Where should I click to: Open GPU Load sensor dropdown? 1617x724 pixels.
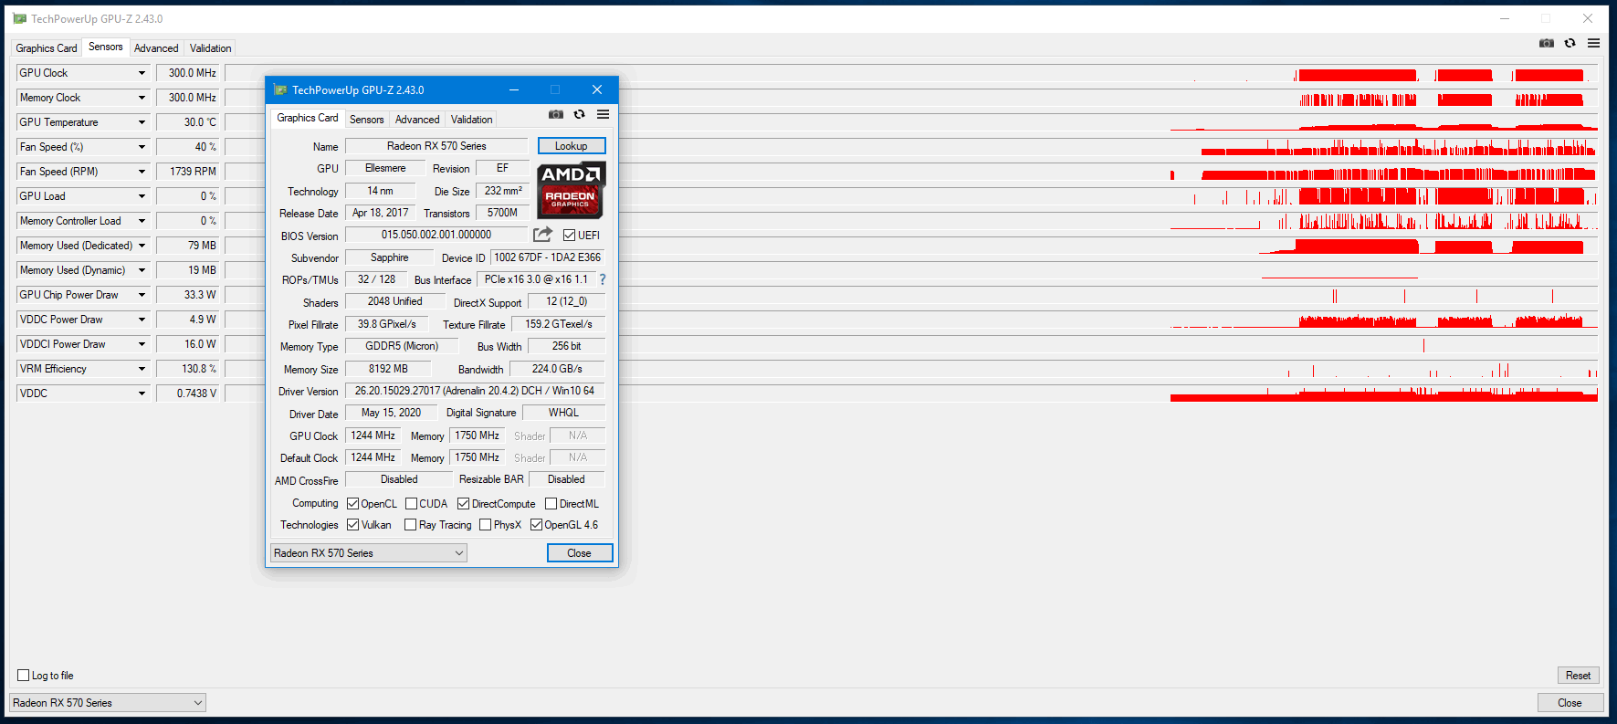[x=142, y=196]
